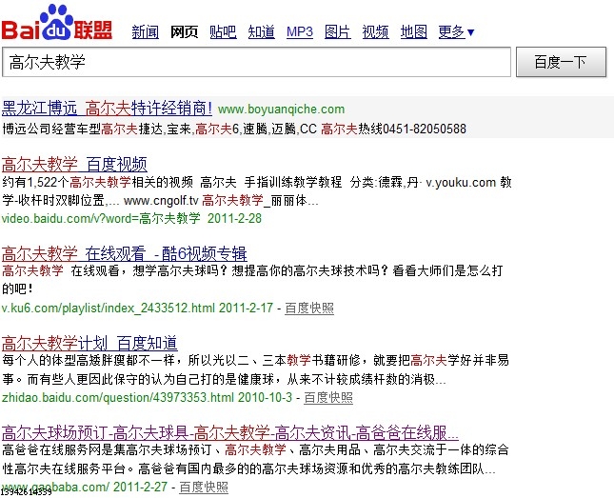The height and width of the screenshot is (498, 614).
Task: Click the v.ku6.com playlist URL text
Action: [x=109, y=308]
